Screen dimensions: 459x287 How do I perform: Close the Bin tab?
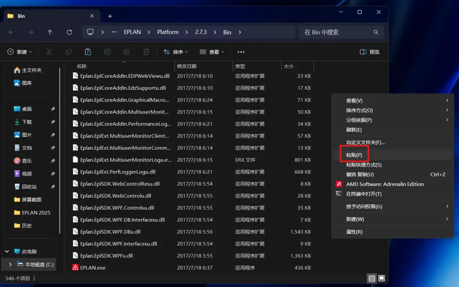92,16
